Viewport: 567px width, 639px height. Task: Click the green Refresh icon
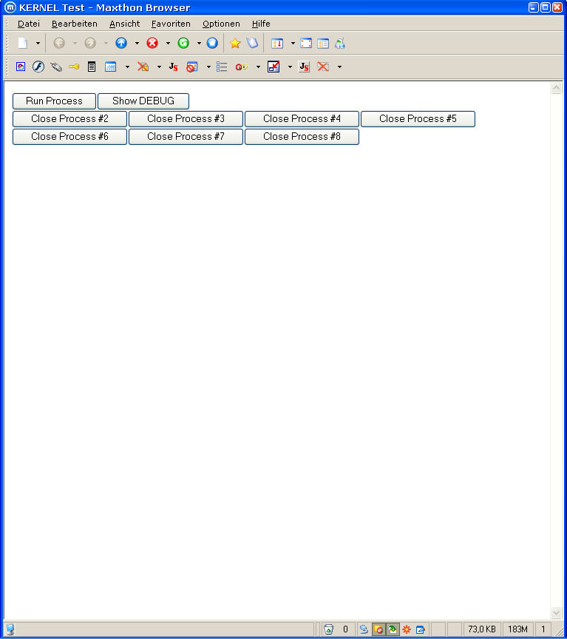(183, 43)
